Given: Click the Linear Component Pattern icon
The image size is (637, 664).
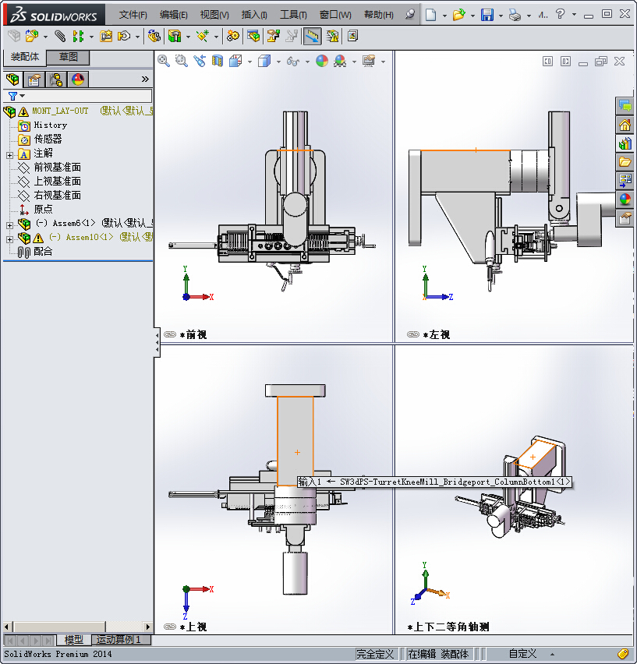Looking at the screenshot, I should tap(78, 36).
